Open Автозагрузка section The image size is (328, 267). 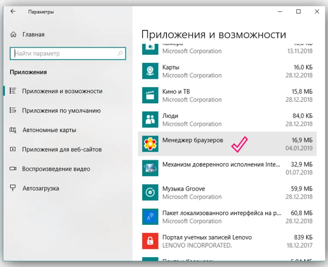[41, 188]
